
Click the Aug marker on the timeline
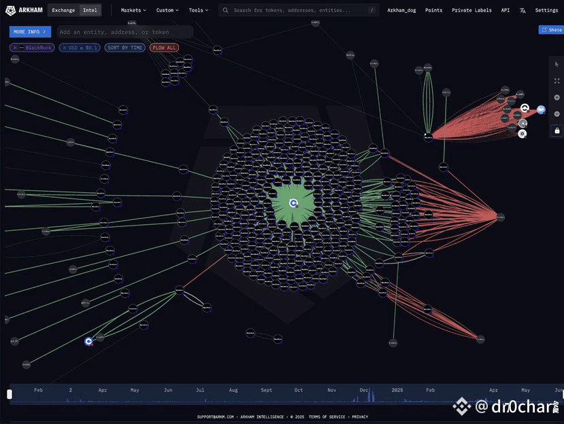tap(233, 390)
